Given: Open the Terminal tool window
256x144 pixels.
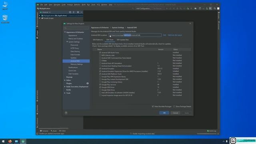Looking at the screenshot, I should pos(44,131).
